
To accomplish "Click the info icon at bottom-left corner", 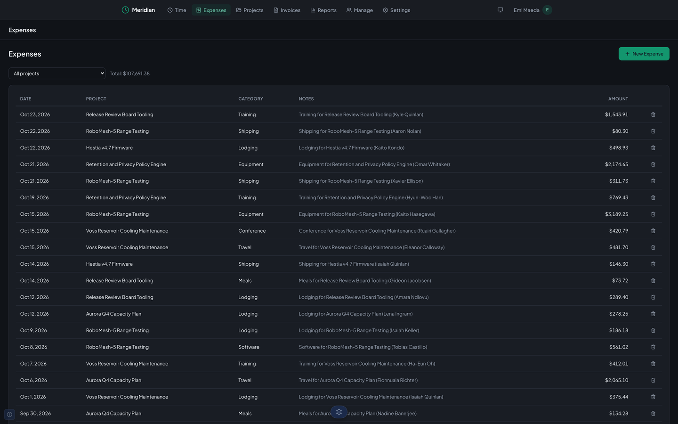I will point(9,415).
